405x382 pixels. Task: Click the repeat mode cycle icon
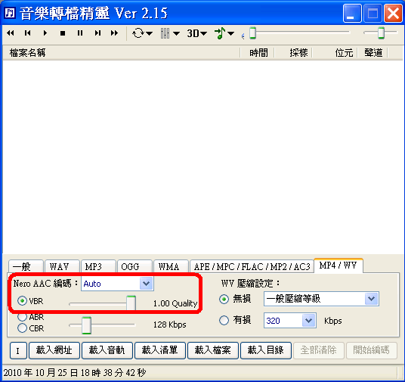pyautogui.click(x=138, y=33)
